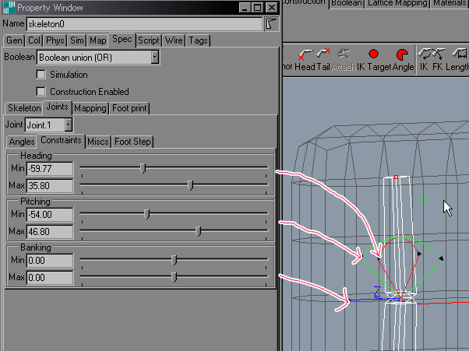Click the Property Window title icon
469x351 pixels.
pos(9,8)
